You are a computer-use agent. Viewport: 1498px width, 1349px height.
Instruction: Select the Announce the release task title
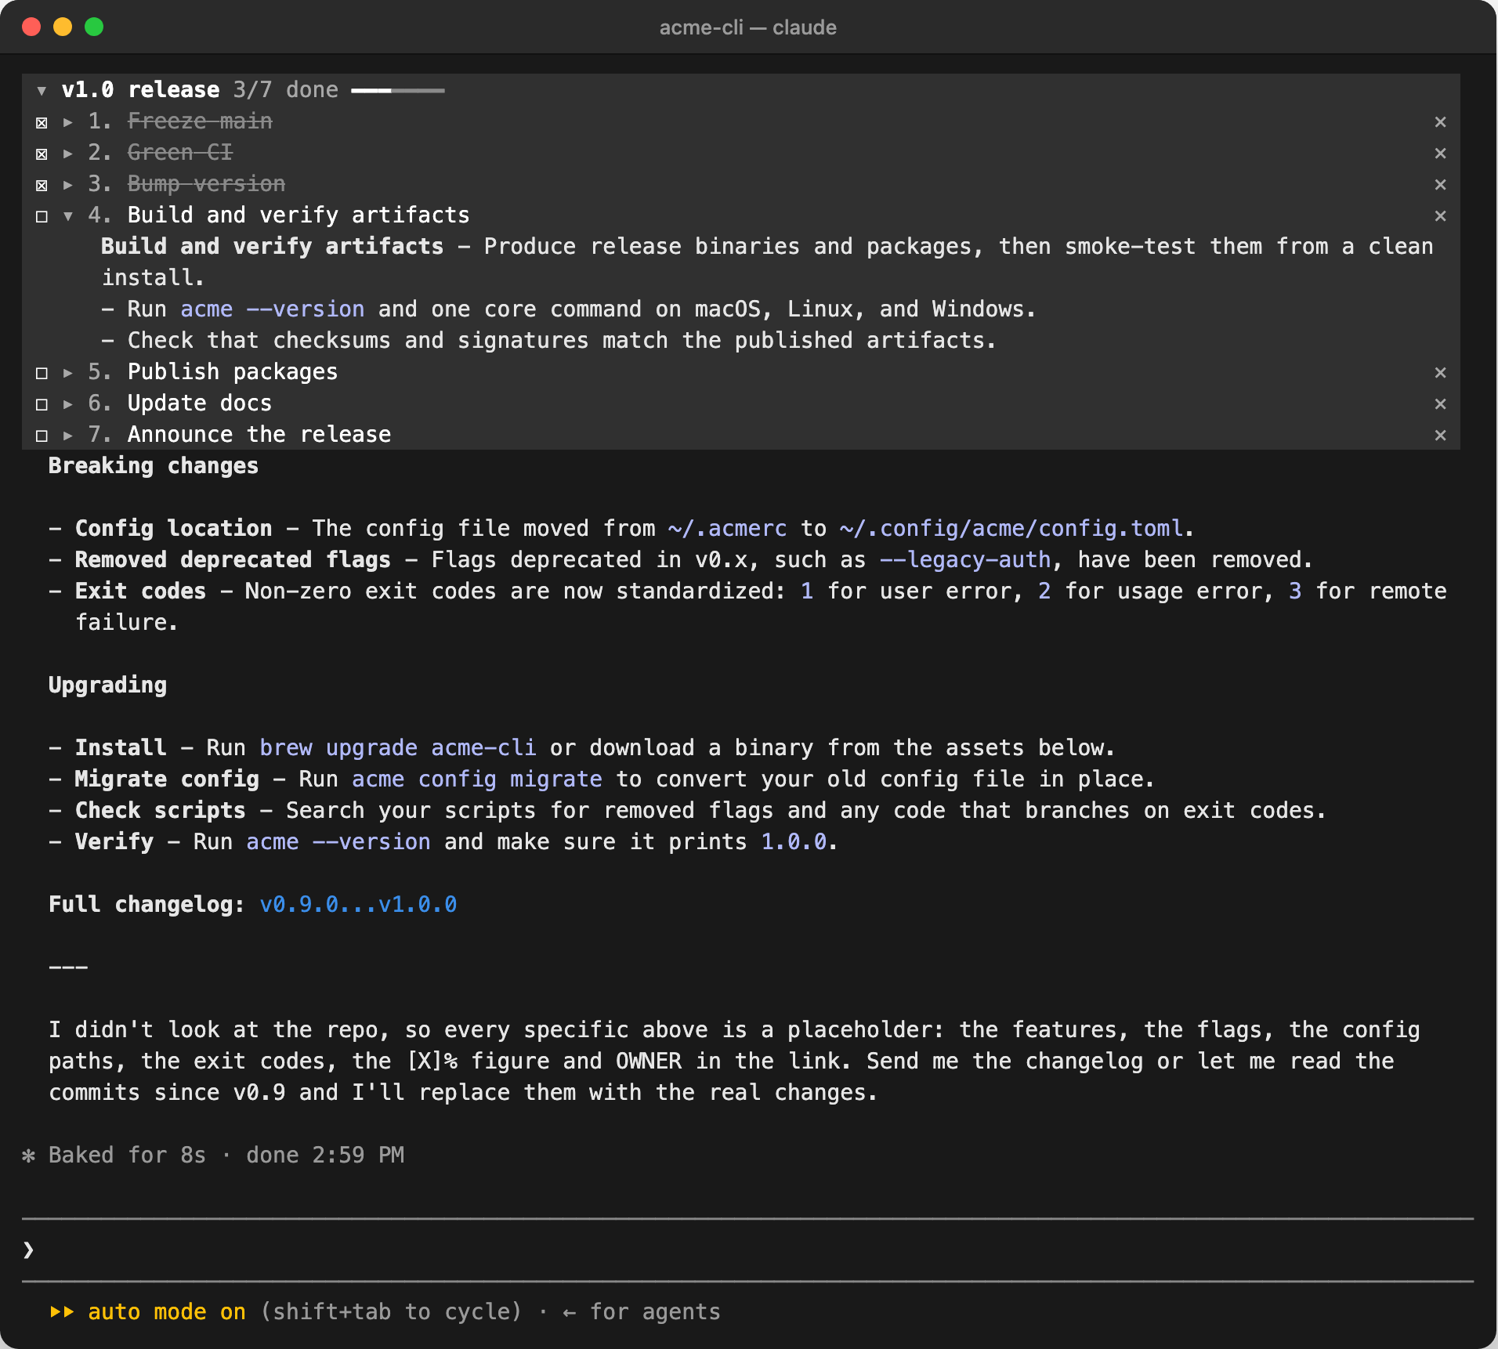259,435
